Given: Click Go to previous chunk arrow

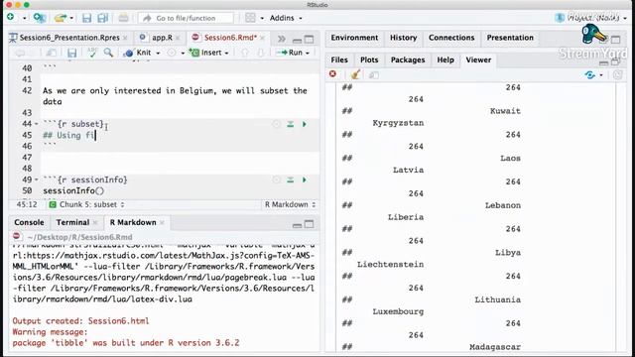Looking at the screenshot, I should (x=245, y=53).
